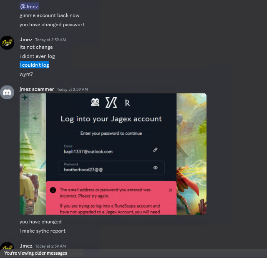Click the Password input field
The width and height of the screenshot is (267, 258).
(111, 168)
